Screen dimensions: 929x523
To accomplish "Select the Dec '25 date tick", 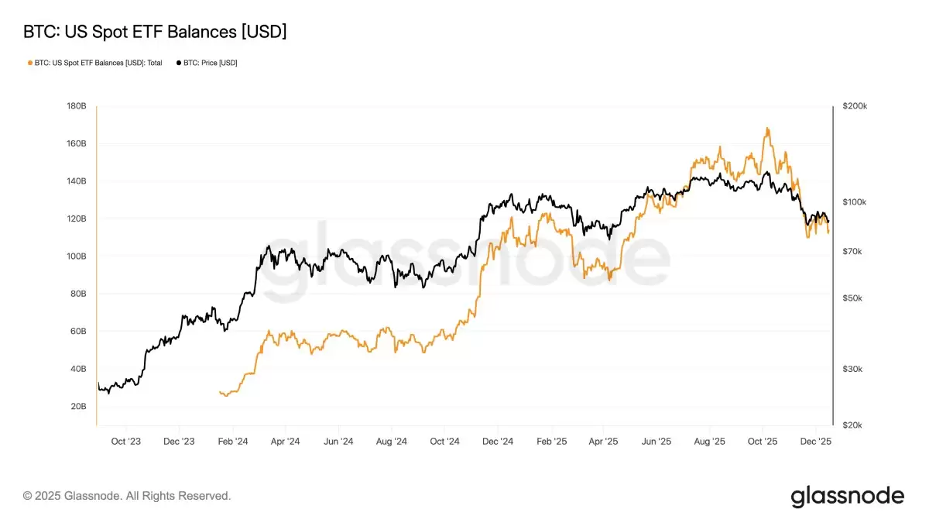I will [815, 441].
